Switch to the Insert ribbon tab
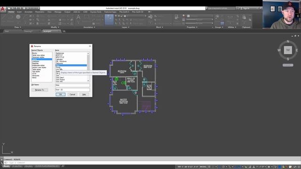 click(19, 12)
